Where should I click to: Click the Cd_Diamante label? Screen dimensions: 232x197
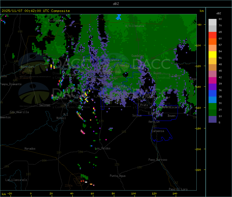click(23, 78)
